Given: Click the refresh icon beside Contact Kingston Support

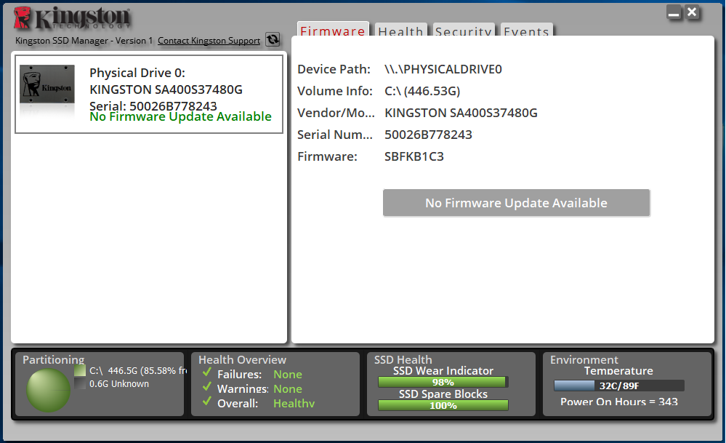Looking at the screenshot, I should (273, 39).
